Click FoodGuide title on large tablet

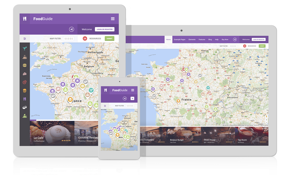pyautogui.click(x=43, y=19)
